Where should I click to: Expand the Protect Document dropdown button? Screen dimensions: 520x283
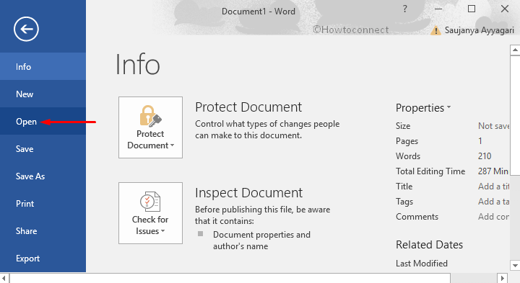pyautogui.click(x=150, y=127)
